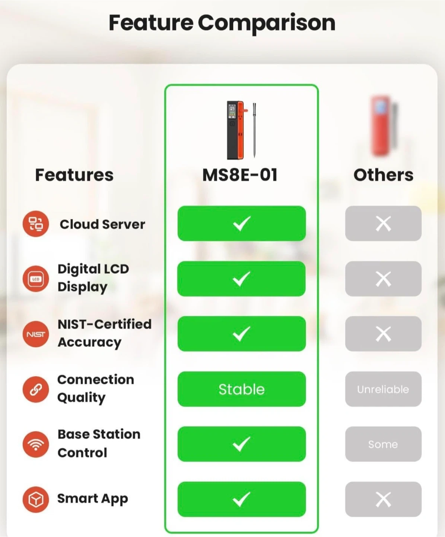Click green checkmark for Digital LCD Display

(242, 279)
